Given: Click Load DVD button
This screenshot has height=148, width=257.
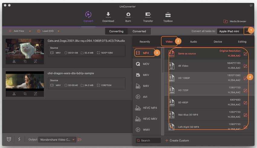Looking at the screenshot, I should tap(45, 31).
